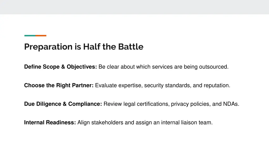The image size is (269, 151).
Task: Click the text "Review legal certifications"
Action: click(136, 104)
